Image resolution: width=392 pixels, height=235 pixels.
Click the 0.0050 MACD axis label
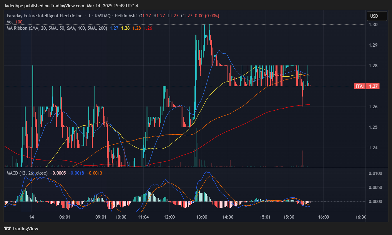point(375,187)
